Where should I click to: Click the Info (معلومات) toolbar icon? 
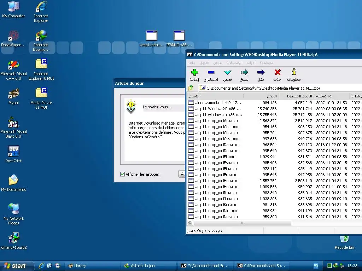[294, 72]
